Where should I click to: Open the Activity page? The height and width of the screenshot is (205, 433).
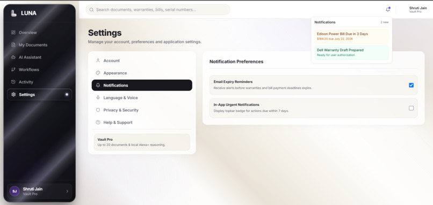point(40,82)
